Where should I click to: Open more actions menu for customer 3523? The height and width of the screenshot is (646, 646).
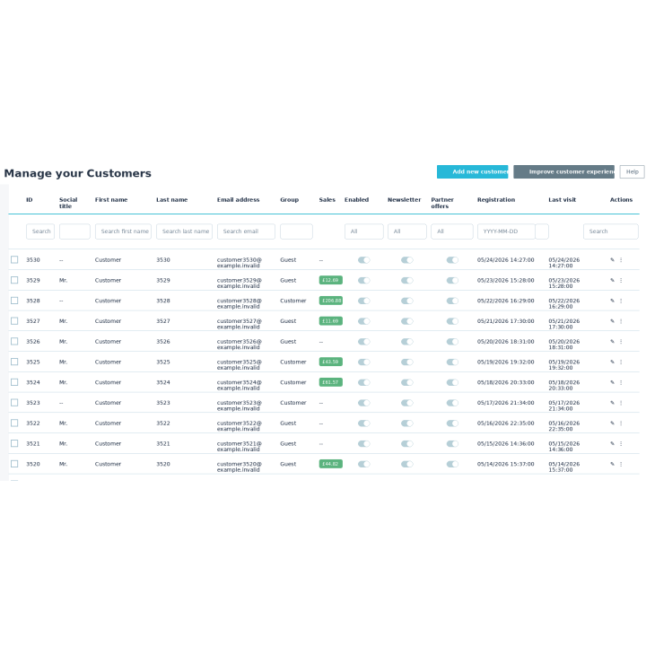[621, 403]
